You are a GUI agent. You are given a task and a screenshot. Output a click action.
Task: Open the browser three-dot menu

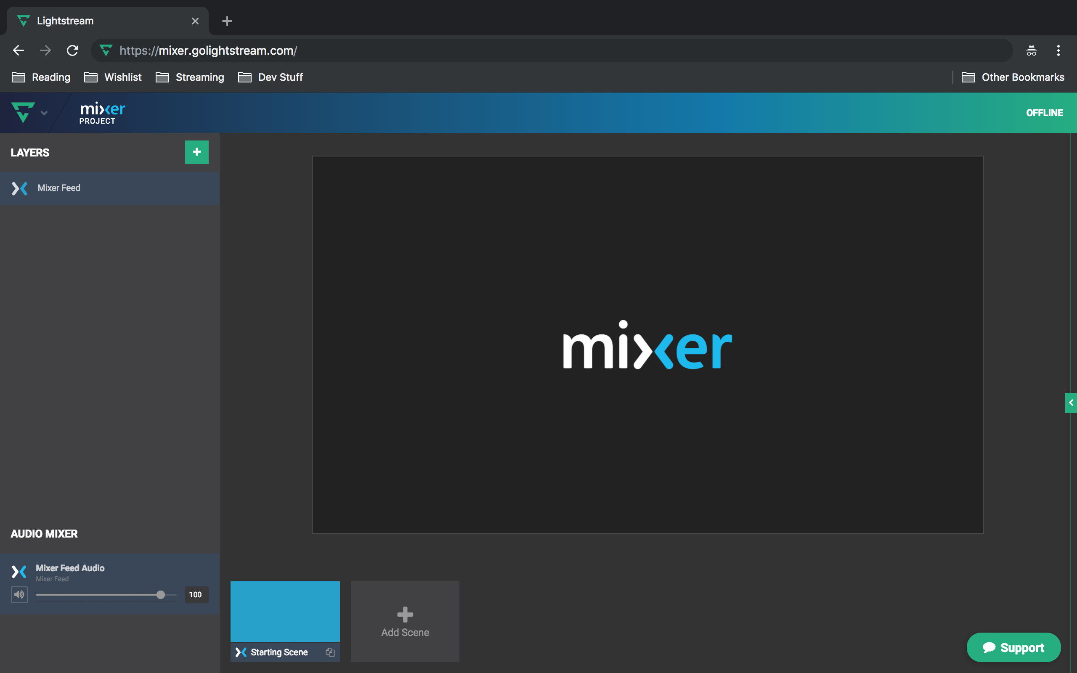click(1058, 50)
